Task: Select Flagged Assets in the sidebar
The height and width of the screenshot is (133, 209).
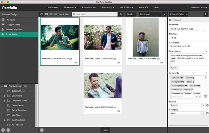Action: coord(19,25)
